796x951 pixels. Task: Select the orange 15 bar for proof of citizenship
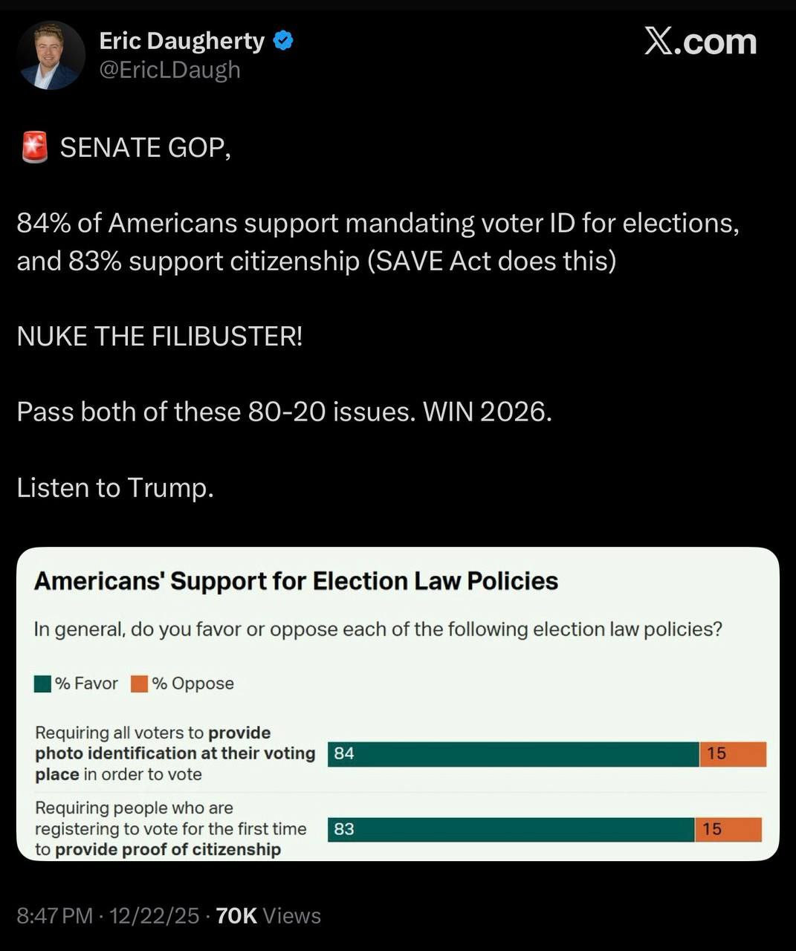tap(728, 829)
